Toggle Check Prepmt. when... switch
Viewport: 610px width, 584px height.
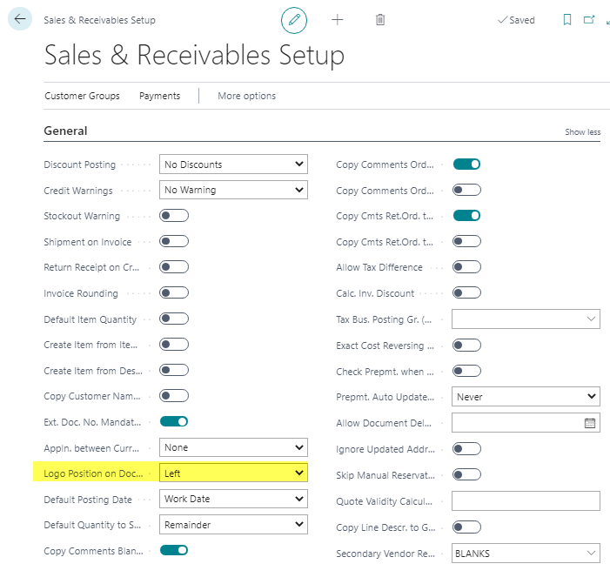(466, 371)
